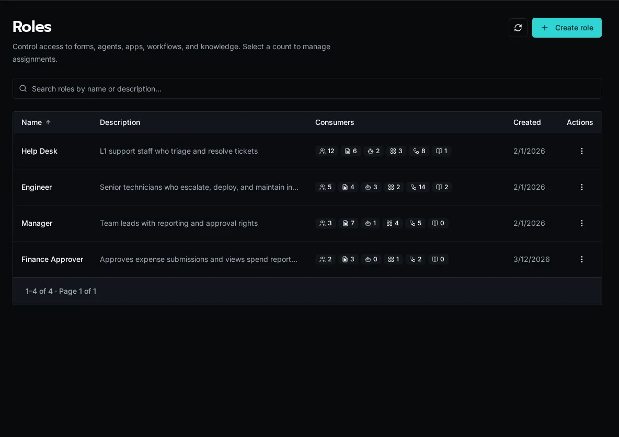Screen dimensions: 619x437
Task: Click the Roles page heading
Action: 32,27
